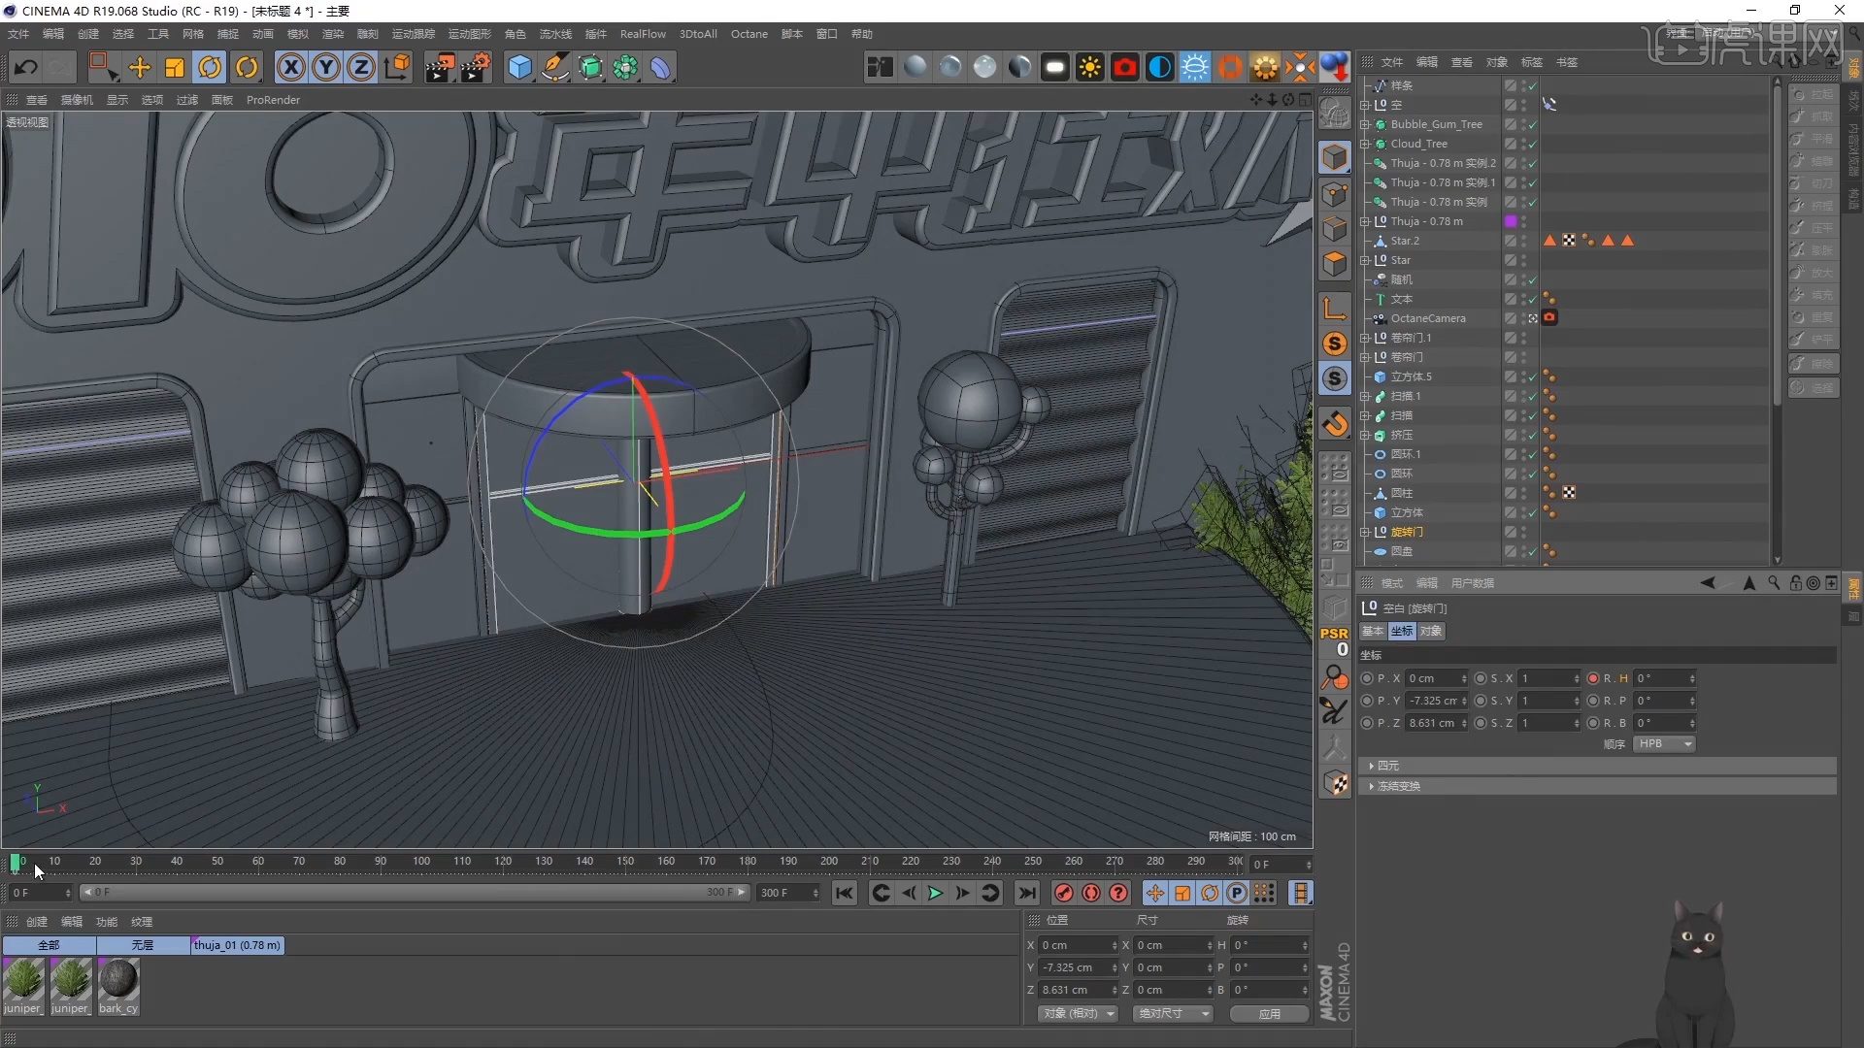Open the HPB order dropdown

coord(1663,743)
